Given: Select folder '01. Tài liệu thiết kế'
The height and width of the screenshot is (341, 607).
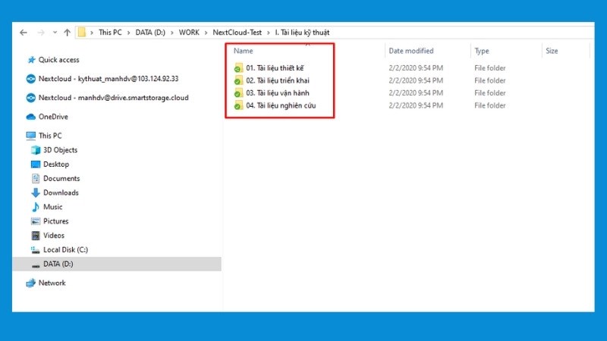Looking at the screenshot, I should (275, 68).
